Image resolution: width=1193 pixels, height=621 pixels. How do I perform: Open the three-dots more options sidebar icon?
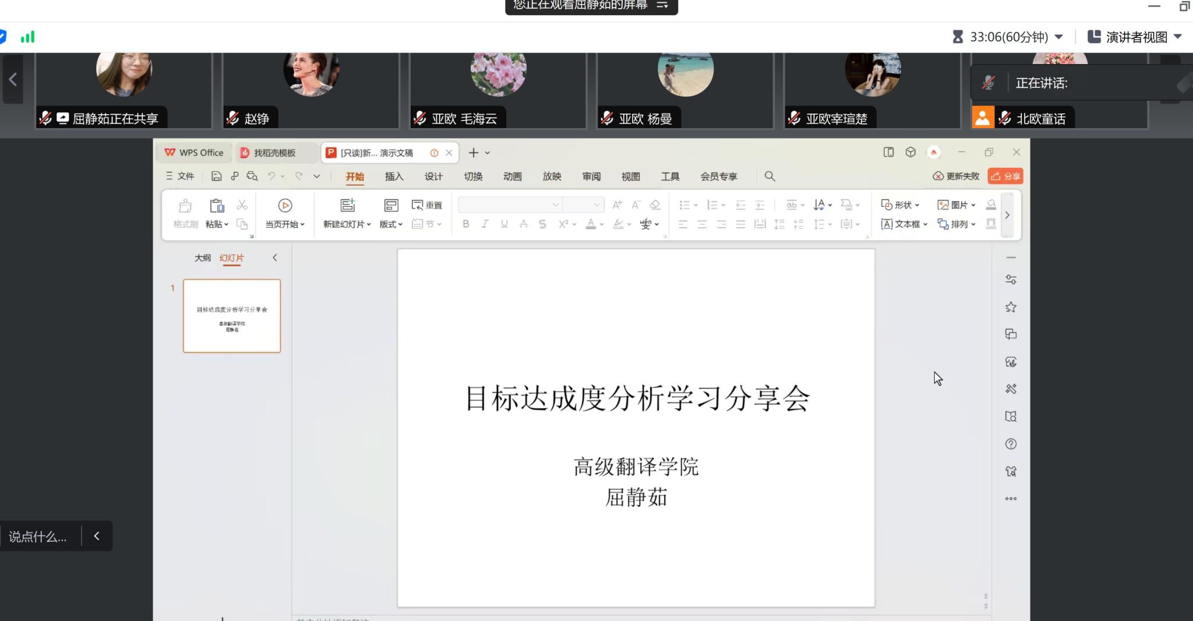1011,499
